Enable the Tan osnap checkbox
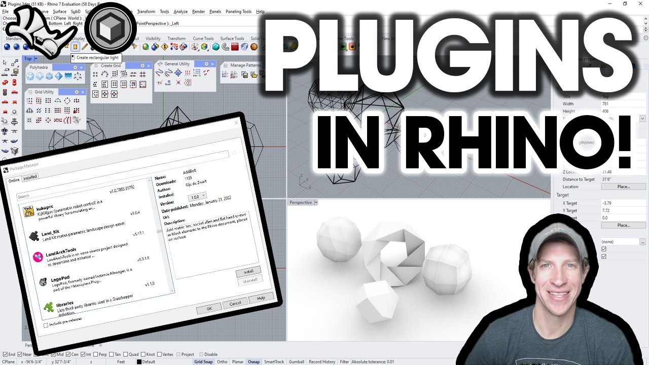The height and width of the screenshot is (365, 649). pos(111,354)
